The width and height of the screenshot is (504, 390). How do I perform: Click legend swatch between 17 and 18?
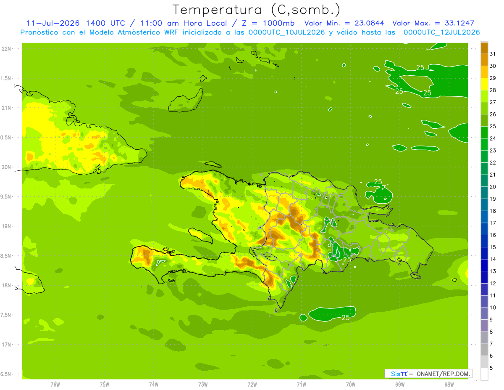[484, 217]
